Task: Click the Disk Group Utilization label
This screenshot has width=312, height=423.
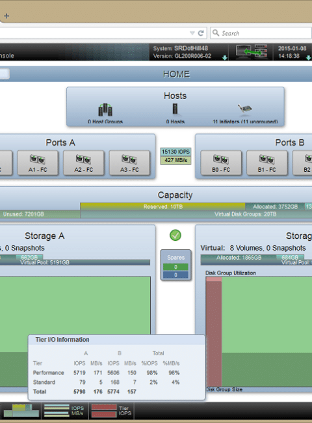Action: coord(231,273)
